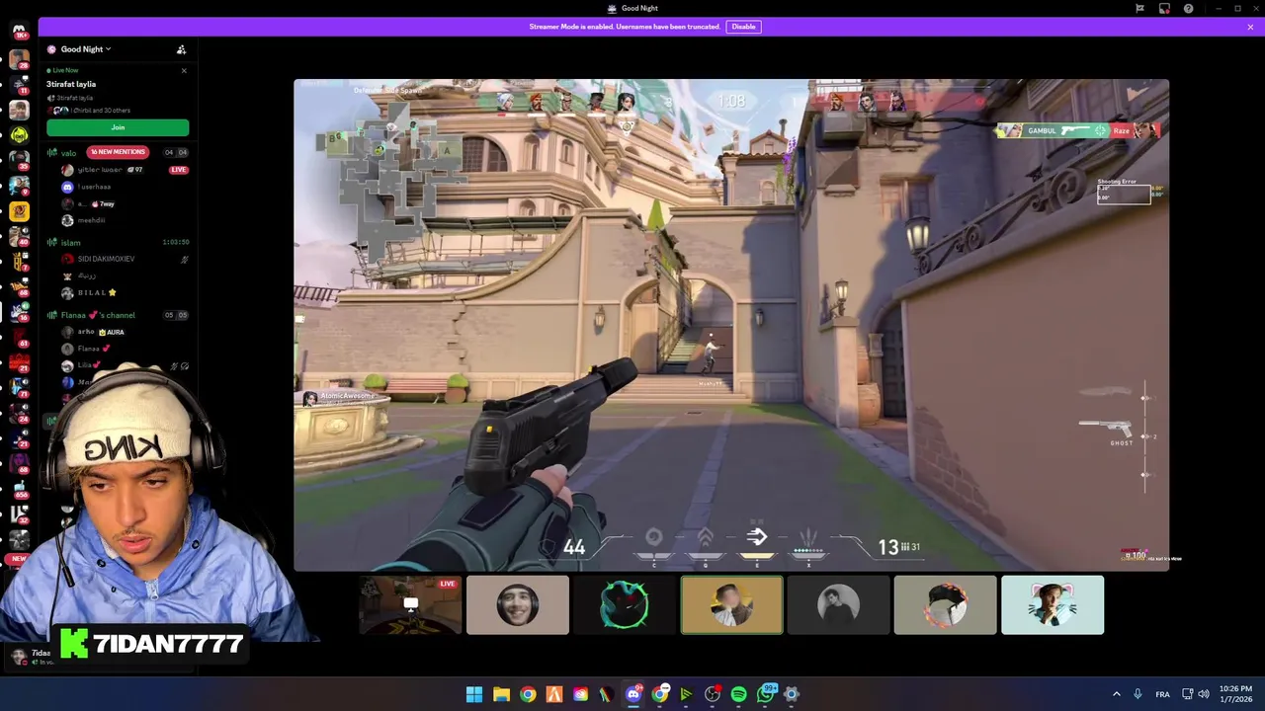Disable Streamer Mode from the purple banner

(x=743, y=27)
